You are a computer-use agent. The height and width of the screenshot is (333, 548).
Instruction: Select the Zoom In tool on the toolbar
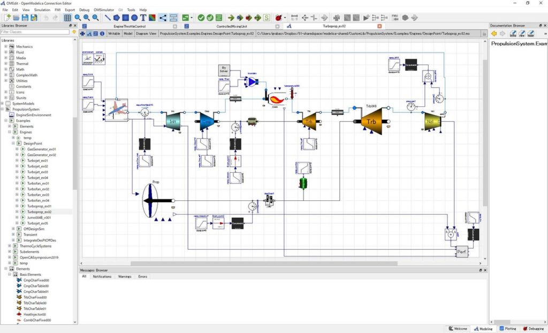tap(86, 17)
